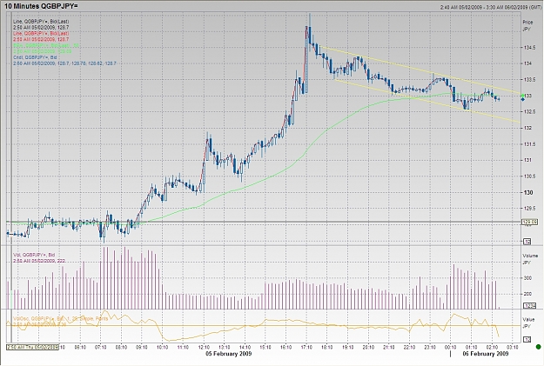Screen dimensions: 544x366
Task: Click the cursor time tag 2:50 AM Thu 05/02/2009
Action: pos(33,347)
